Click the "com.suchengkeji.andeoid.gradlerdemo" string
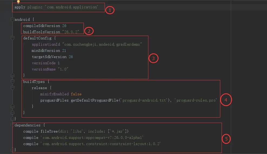Image resolution: width=267 pixels, height=154 pixels. point(102,44)
